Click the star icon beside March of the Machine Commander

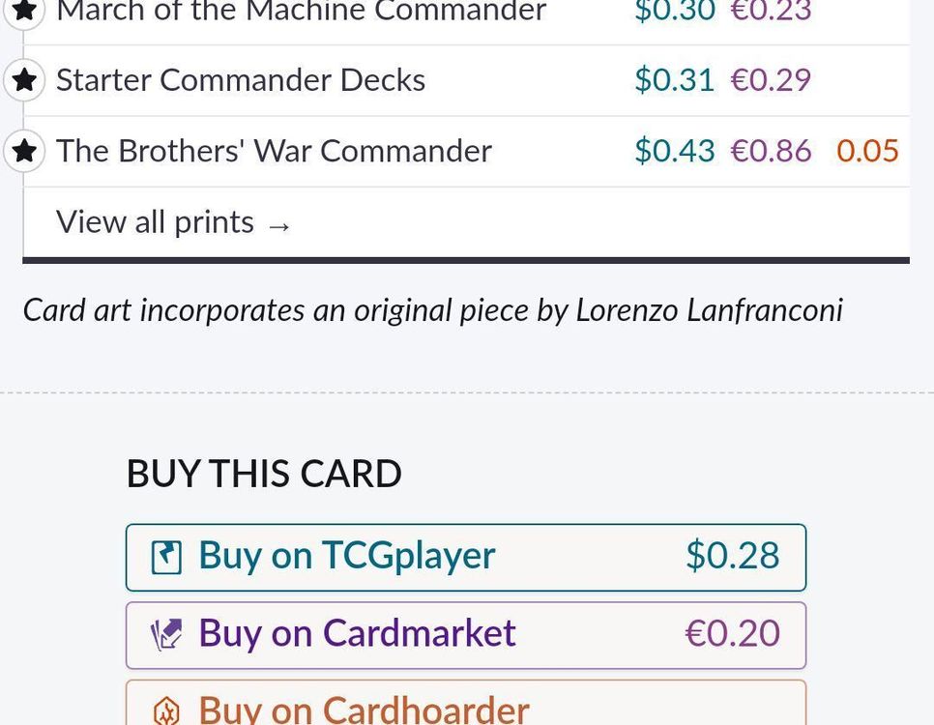pyautogui.click(x=24, y=10)
